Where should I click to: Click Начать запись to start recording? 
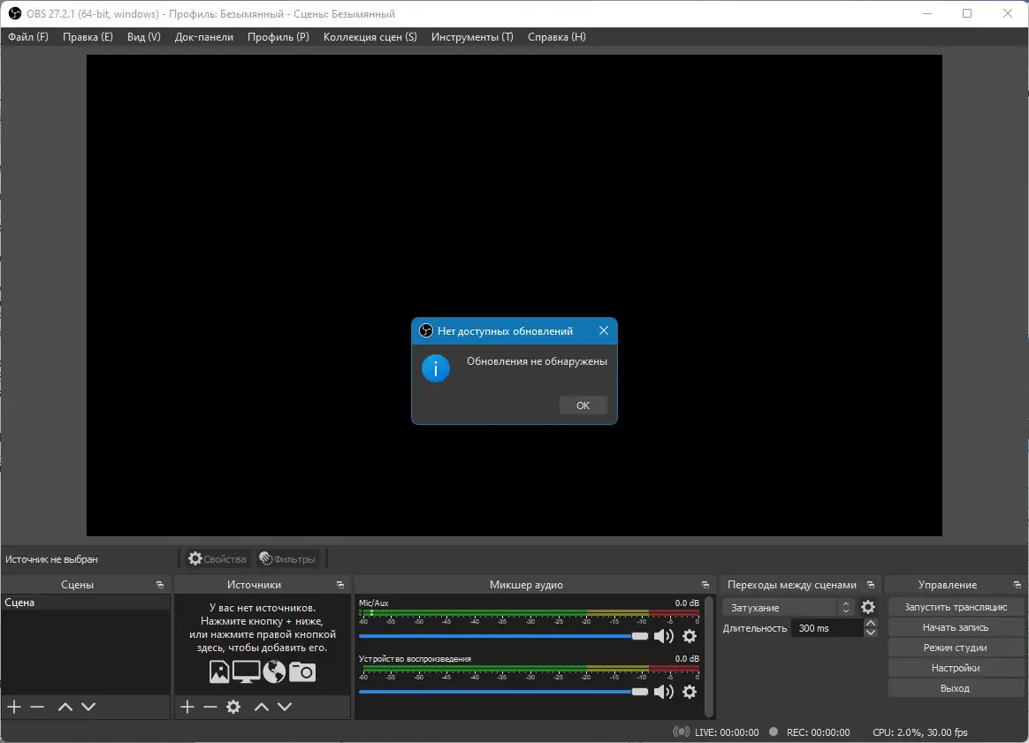click(956, 626)
